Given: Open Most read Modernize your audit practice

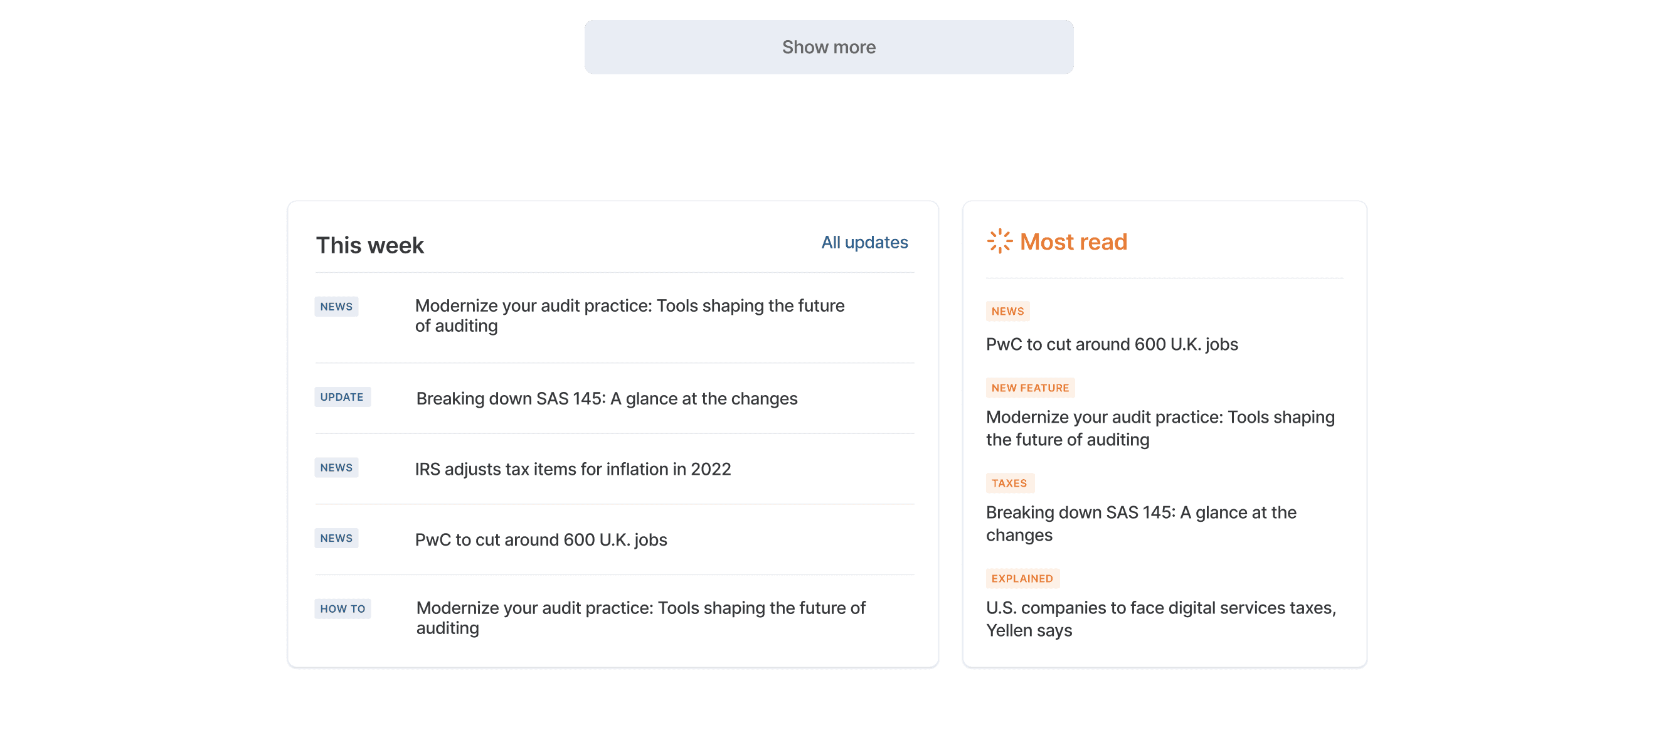Looking at the screenshot, I should tap(1160, 428).
